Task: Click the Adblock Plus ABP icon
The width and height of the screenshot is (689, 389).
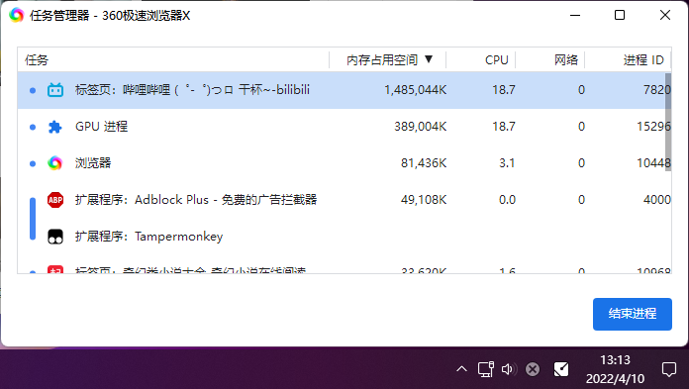Action: point(55,200)
